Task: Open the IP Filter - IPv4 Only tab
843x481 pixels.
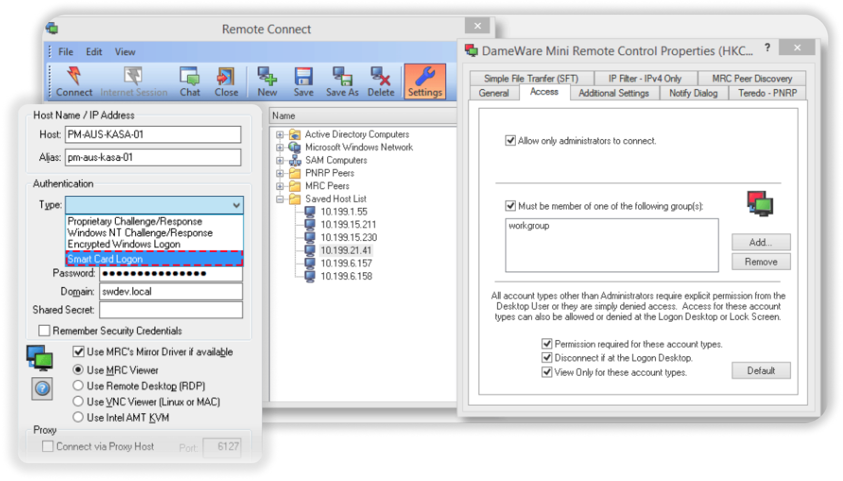Action: click(x=645, y=78)
